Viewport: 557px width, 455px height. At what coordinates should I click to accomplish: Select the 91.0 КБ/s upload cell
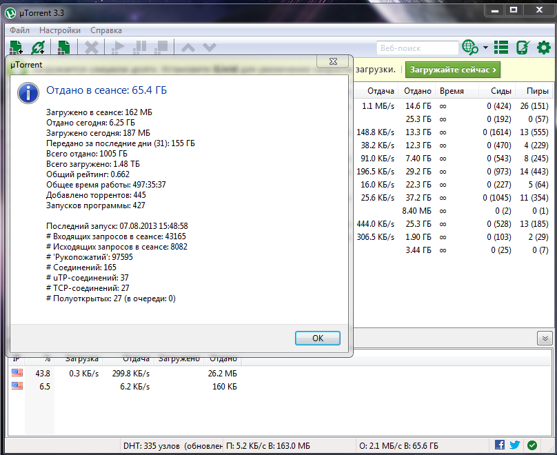(x=378, y=159)
